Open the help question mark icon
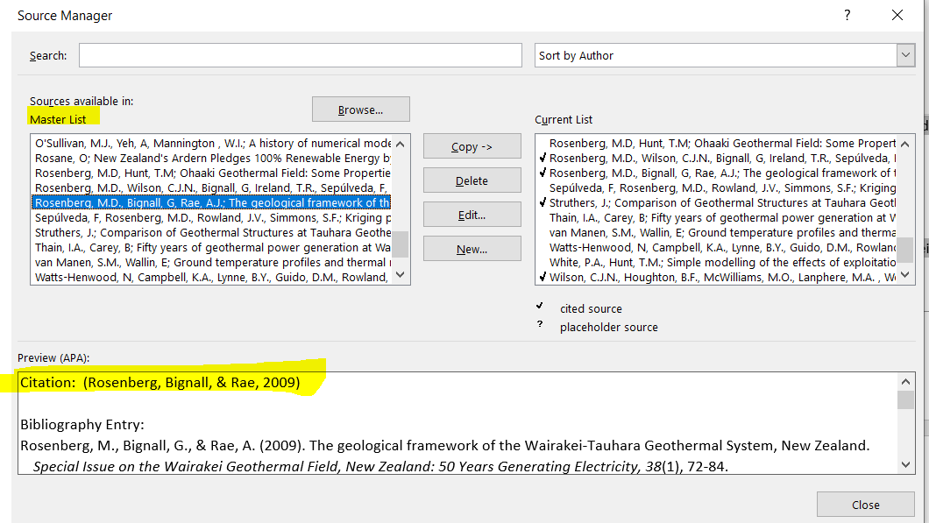This screenshot has width=929, height=523. [x=847, y=15]
